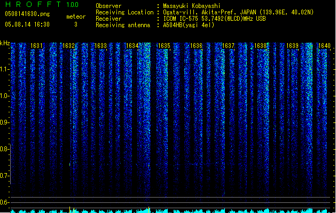336x213 pixels.
Task: Click the 0.9 kHz axis label
Action: (4, 122)
